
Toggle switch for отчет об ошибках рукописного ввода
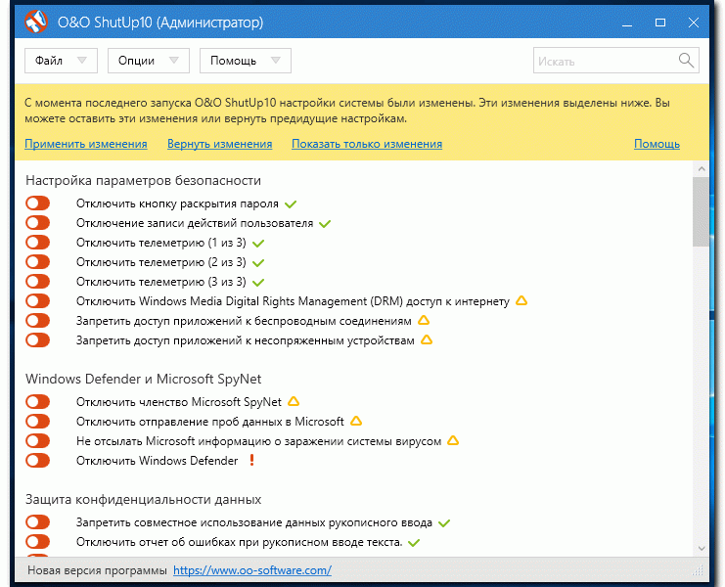pyautogui.click(x=38, y=542)
